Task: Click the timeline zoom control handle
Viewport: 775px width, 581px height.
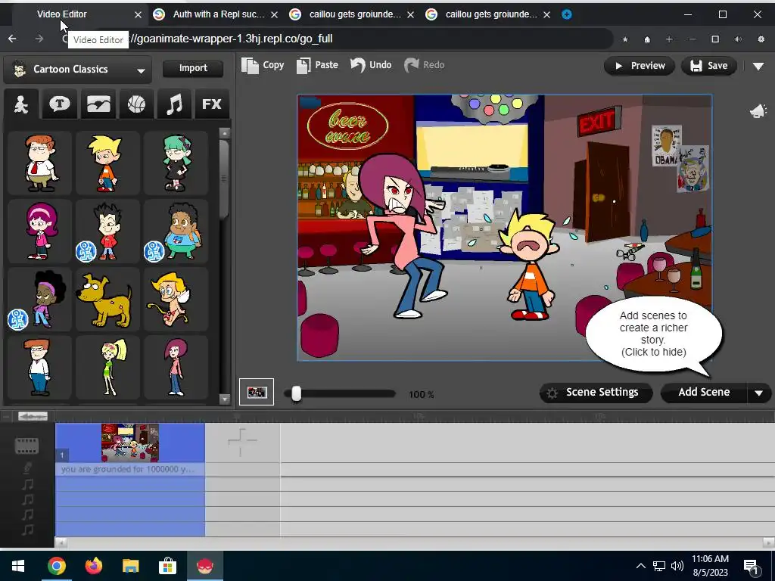Action: tap(33, 416)
